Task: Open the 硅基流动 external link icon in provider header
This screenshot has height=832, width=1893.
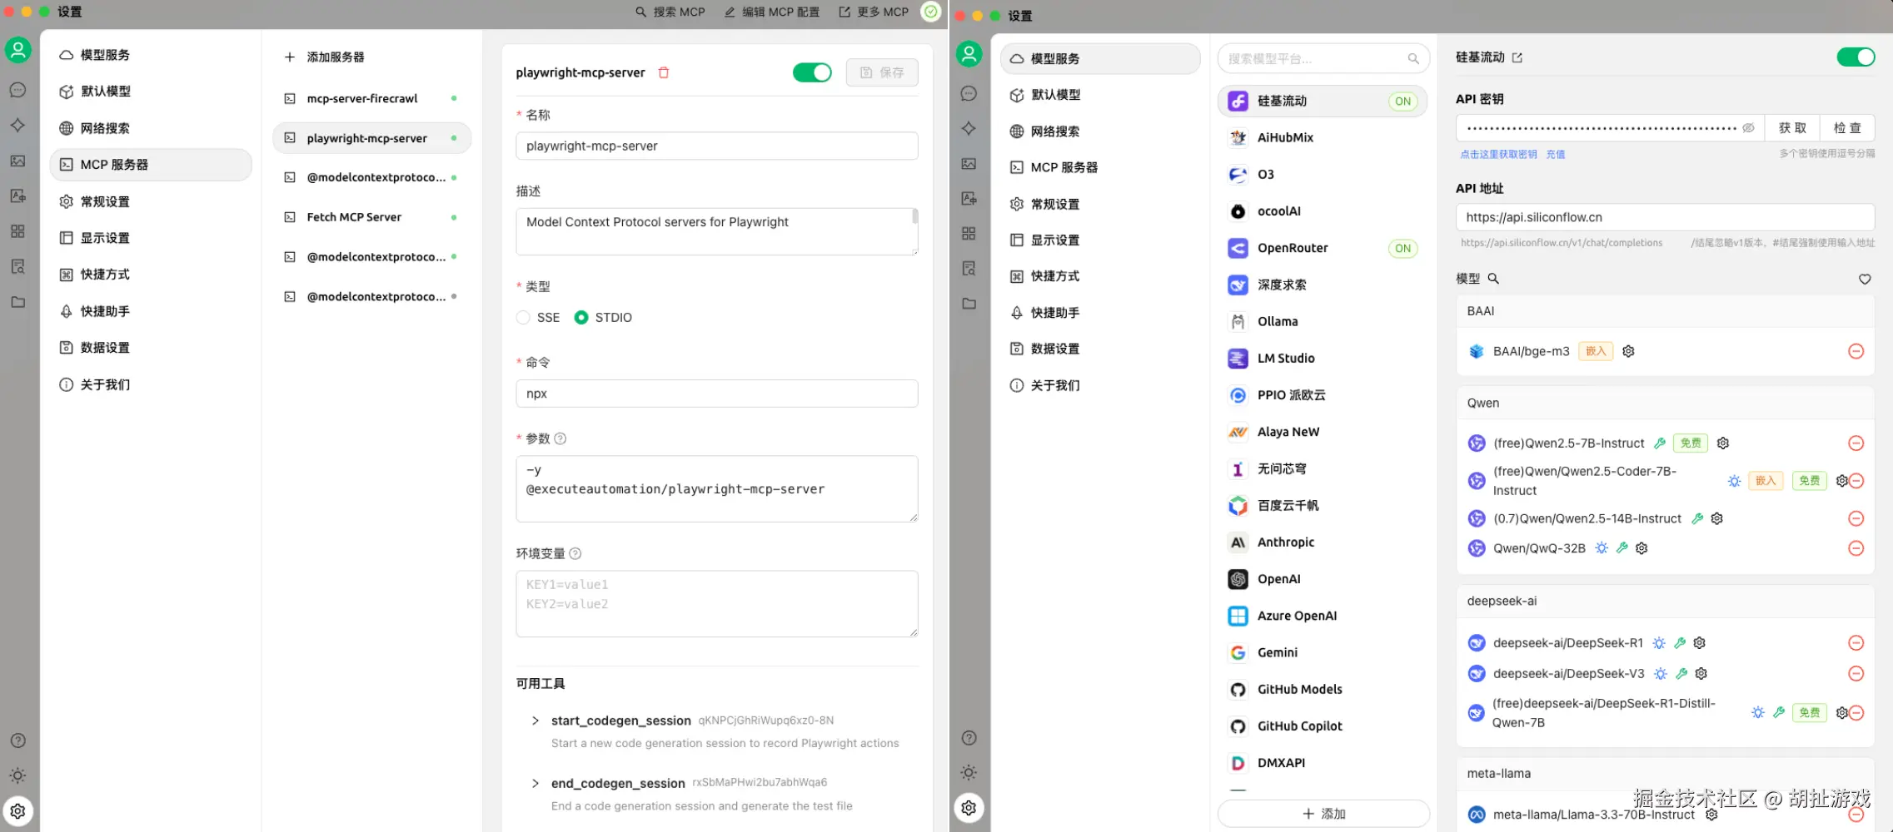Action: click(1517, 57)
